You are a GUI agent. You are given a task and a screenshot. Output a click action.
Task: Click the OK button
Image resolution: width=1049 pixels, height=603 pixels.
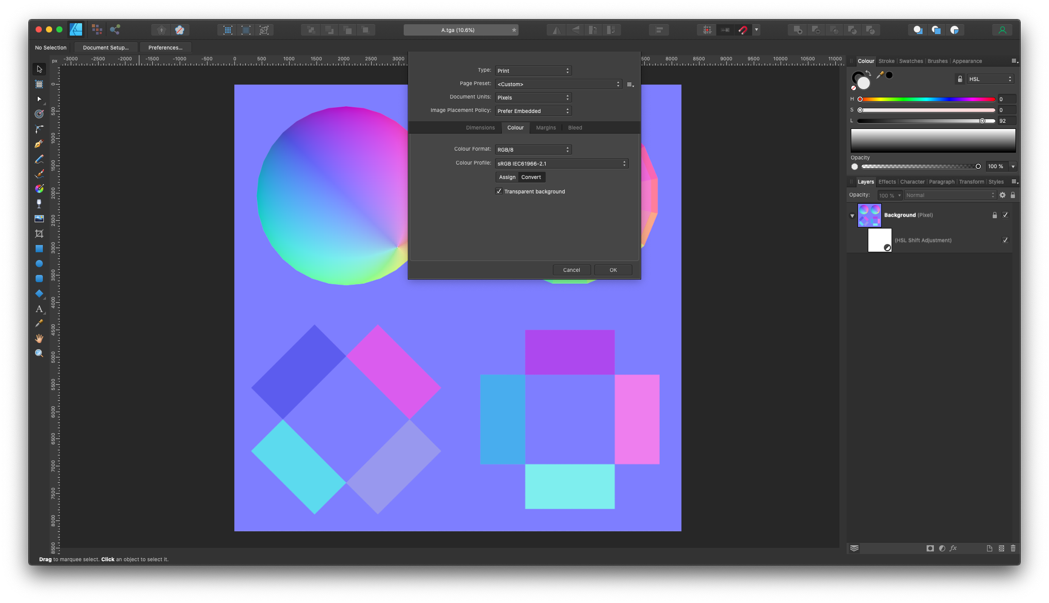pos(613,270)
